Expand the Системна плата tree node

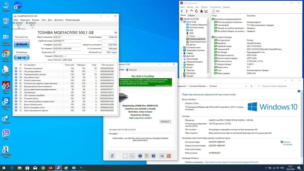[x=182, y=47]
